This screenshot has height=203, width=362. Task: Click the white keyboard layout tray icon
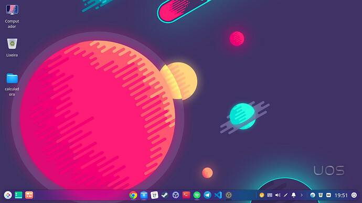click(328, 195)
